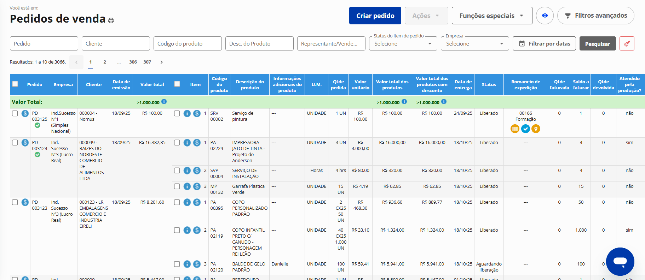Go to results page 2
645x280 pixels.
coord(105,62)
